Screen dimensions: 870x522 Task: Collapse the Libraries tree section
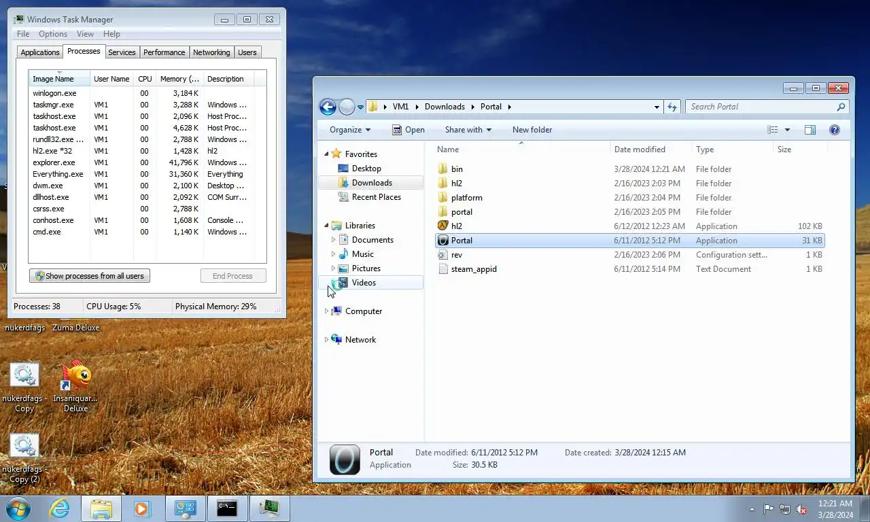(326, 226)
